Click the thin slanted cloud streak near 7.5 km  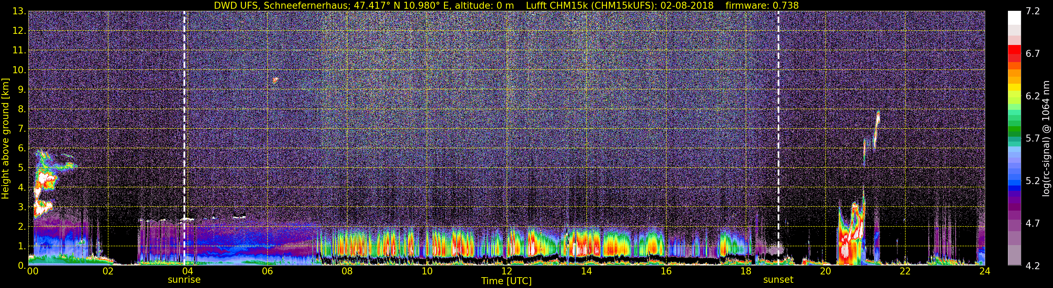pos(876,129)
